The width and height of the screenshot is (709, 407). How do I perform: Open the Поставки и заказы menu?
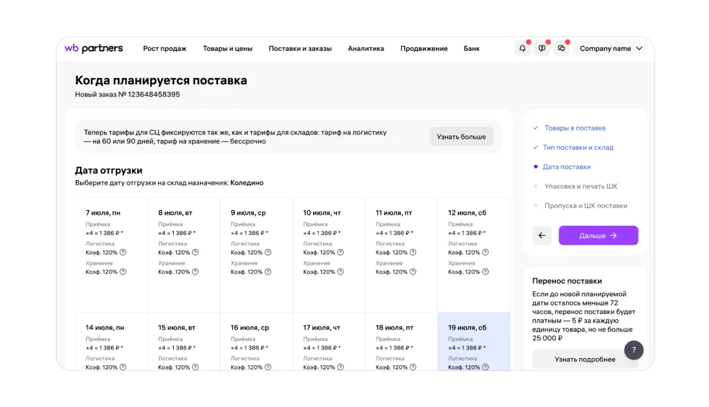pyautogui.click(x=300, y=49)
